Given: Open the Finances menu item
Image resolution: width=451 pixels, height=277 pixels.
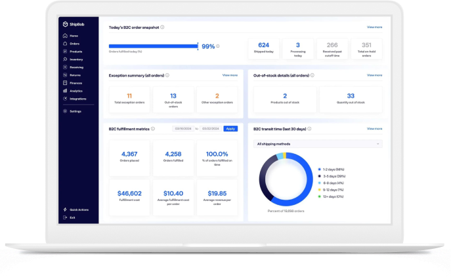Looking at the screenshot, I should 76,83.
